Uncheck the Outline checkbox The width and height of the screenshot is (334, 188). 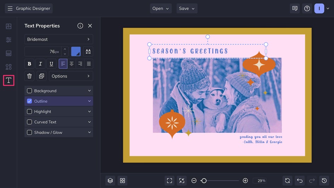pos(29,101)
